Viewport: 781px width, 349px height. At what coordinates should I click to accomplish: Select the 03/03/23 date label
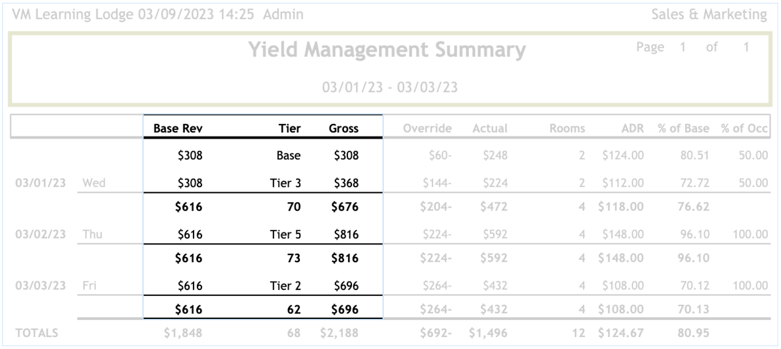point(40,285)
